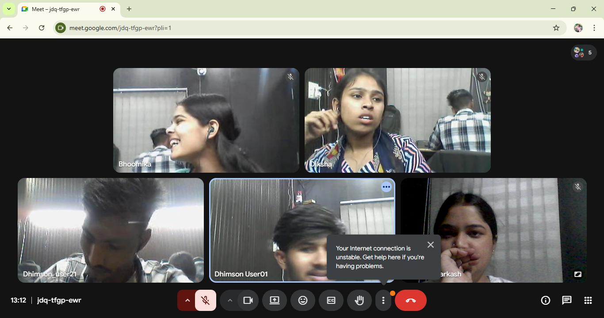The image size is (604, 318).
Task: Open the emoji reactions button
Action: pyautogui.click(x=303, y=300)
